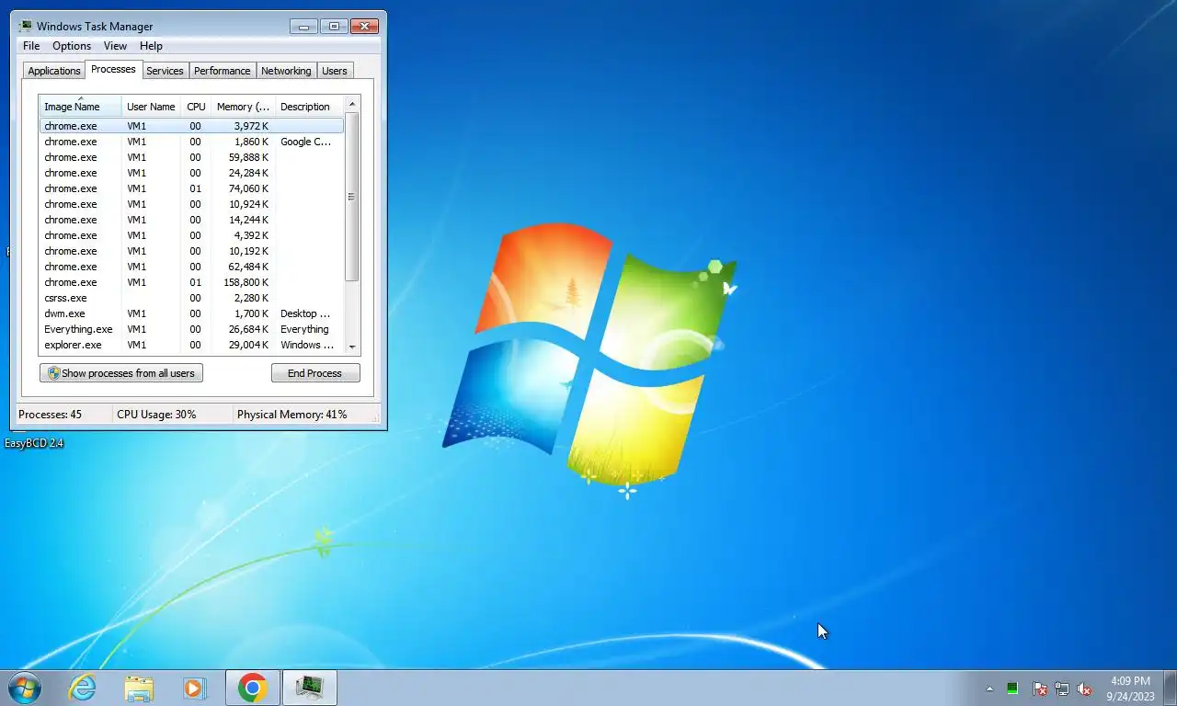The height and width of the screenshot is (706, 1177).
Task: Click the Task Manager title bar icon
Action: coord(26,26)
